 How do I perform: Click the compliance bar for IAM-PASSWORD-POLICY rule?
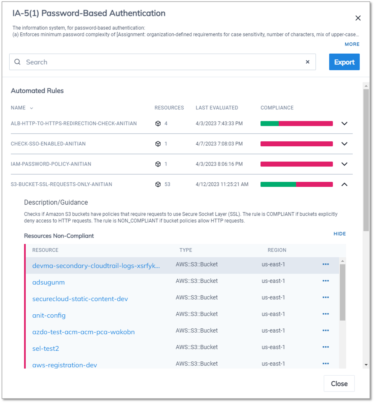(x=297, y=164)
